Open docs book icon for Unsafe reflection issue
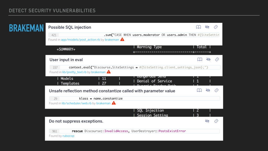This screenshot has width=268, height=151. 199,90
